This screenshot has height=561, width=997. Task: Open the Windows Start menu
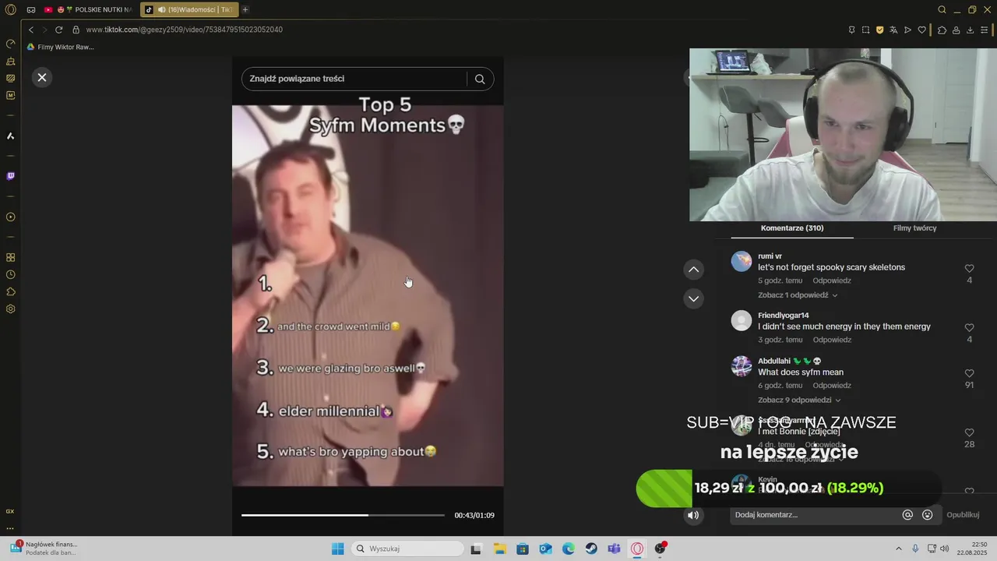click(337, 549)
